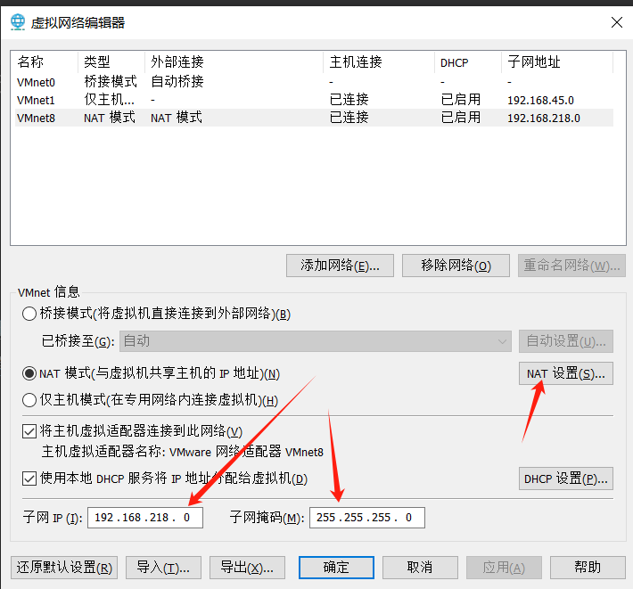
Task: Click the DHCP column header
Action: [x=468, y=62]
